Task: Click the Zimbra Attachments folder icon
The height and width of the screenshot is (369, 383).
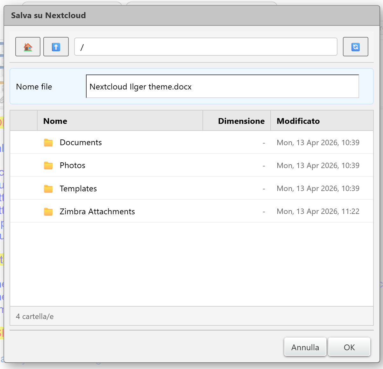Action: pos(48,212)
